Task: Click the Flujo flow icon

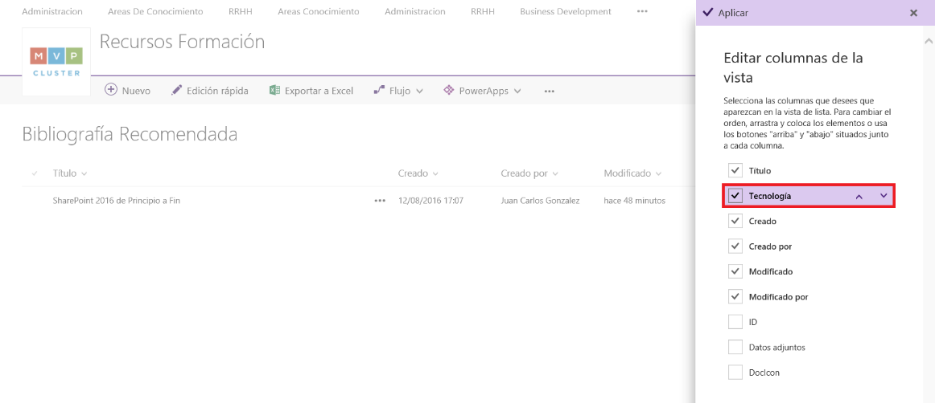Action: pyautogui.click(x=379, y=91)
